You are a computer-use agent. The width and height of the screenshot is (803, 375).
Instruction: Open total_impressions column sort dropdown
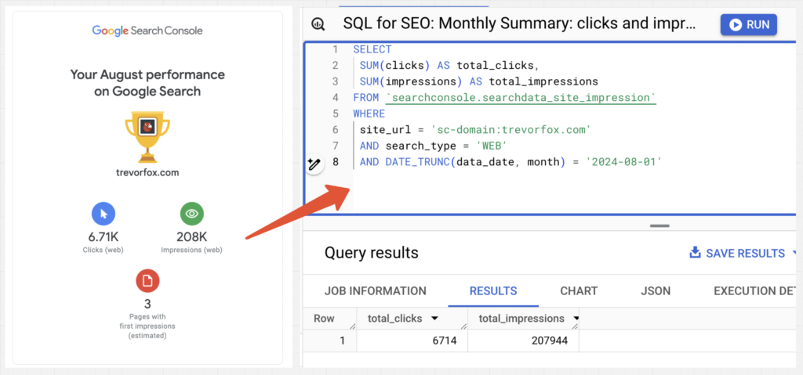coord(575,319)
